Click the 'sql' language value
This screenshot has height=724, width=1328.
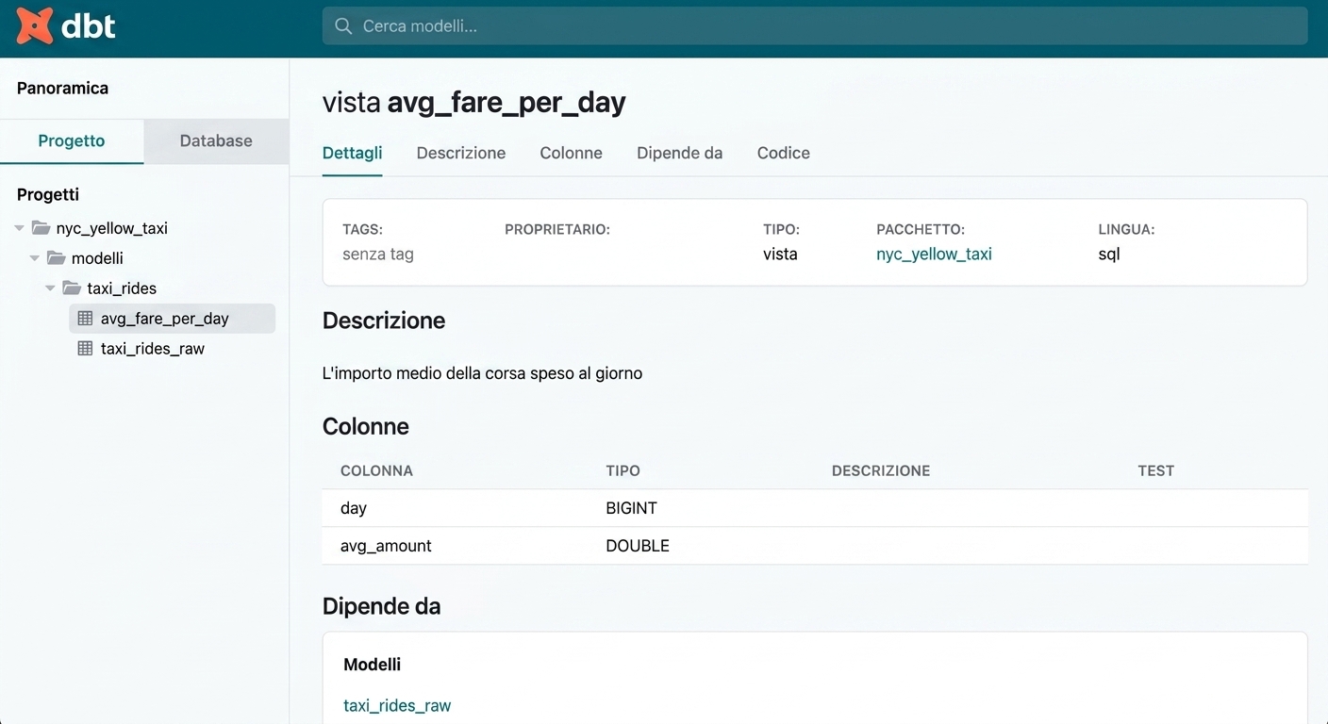point(1109,255)
